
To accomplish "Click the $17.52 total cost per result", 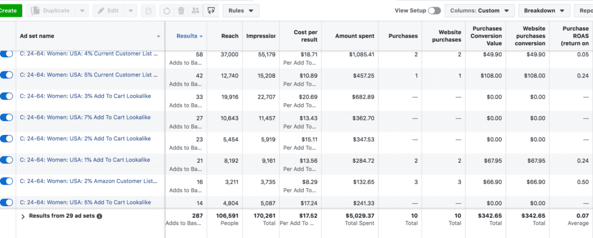I will (309, 215).
